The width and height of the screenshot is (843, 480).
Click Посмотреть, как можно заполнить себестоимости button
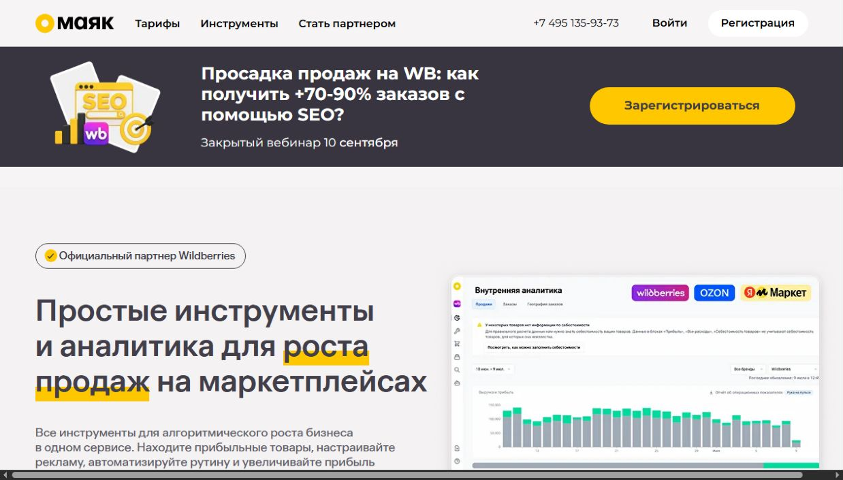click(535, 347)
